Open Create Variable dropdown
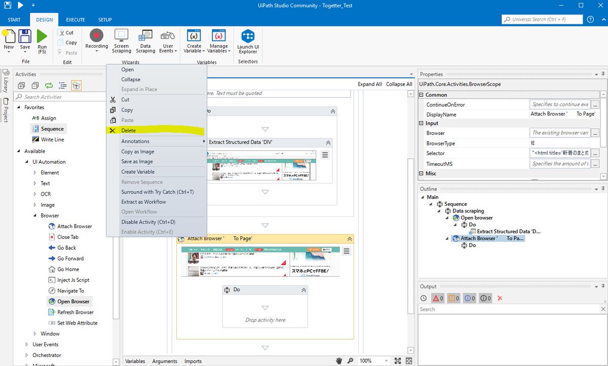Viewport: 608px width, 366px height. [194, 41]
